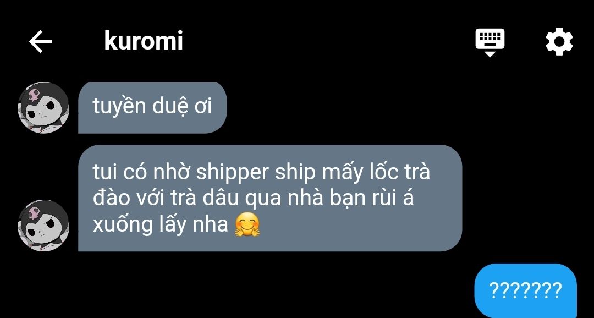Open chat settings via the gear icon
The height and width of the screenshot is (318, 594).
[559, 41]
